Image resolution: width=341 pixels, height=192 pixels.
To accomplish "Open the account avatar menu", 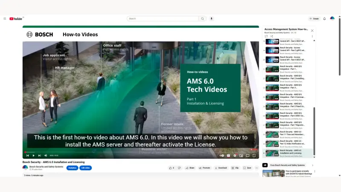I will pyautogui.click(x=332, y=19).
